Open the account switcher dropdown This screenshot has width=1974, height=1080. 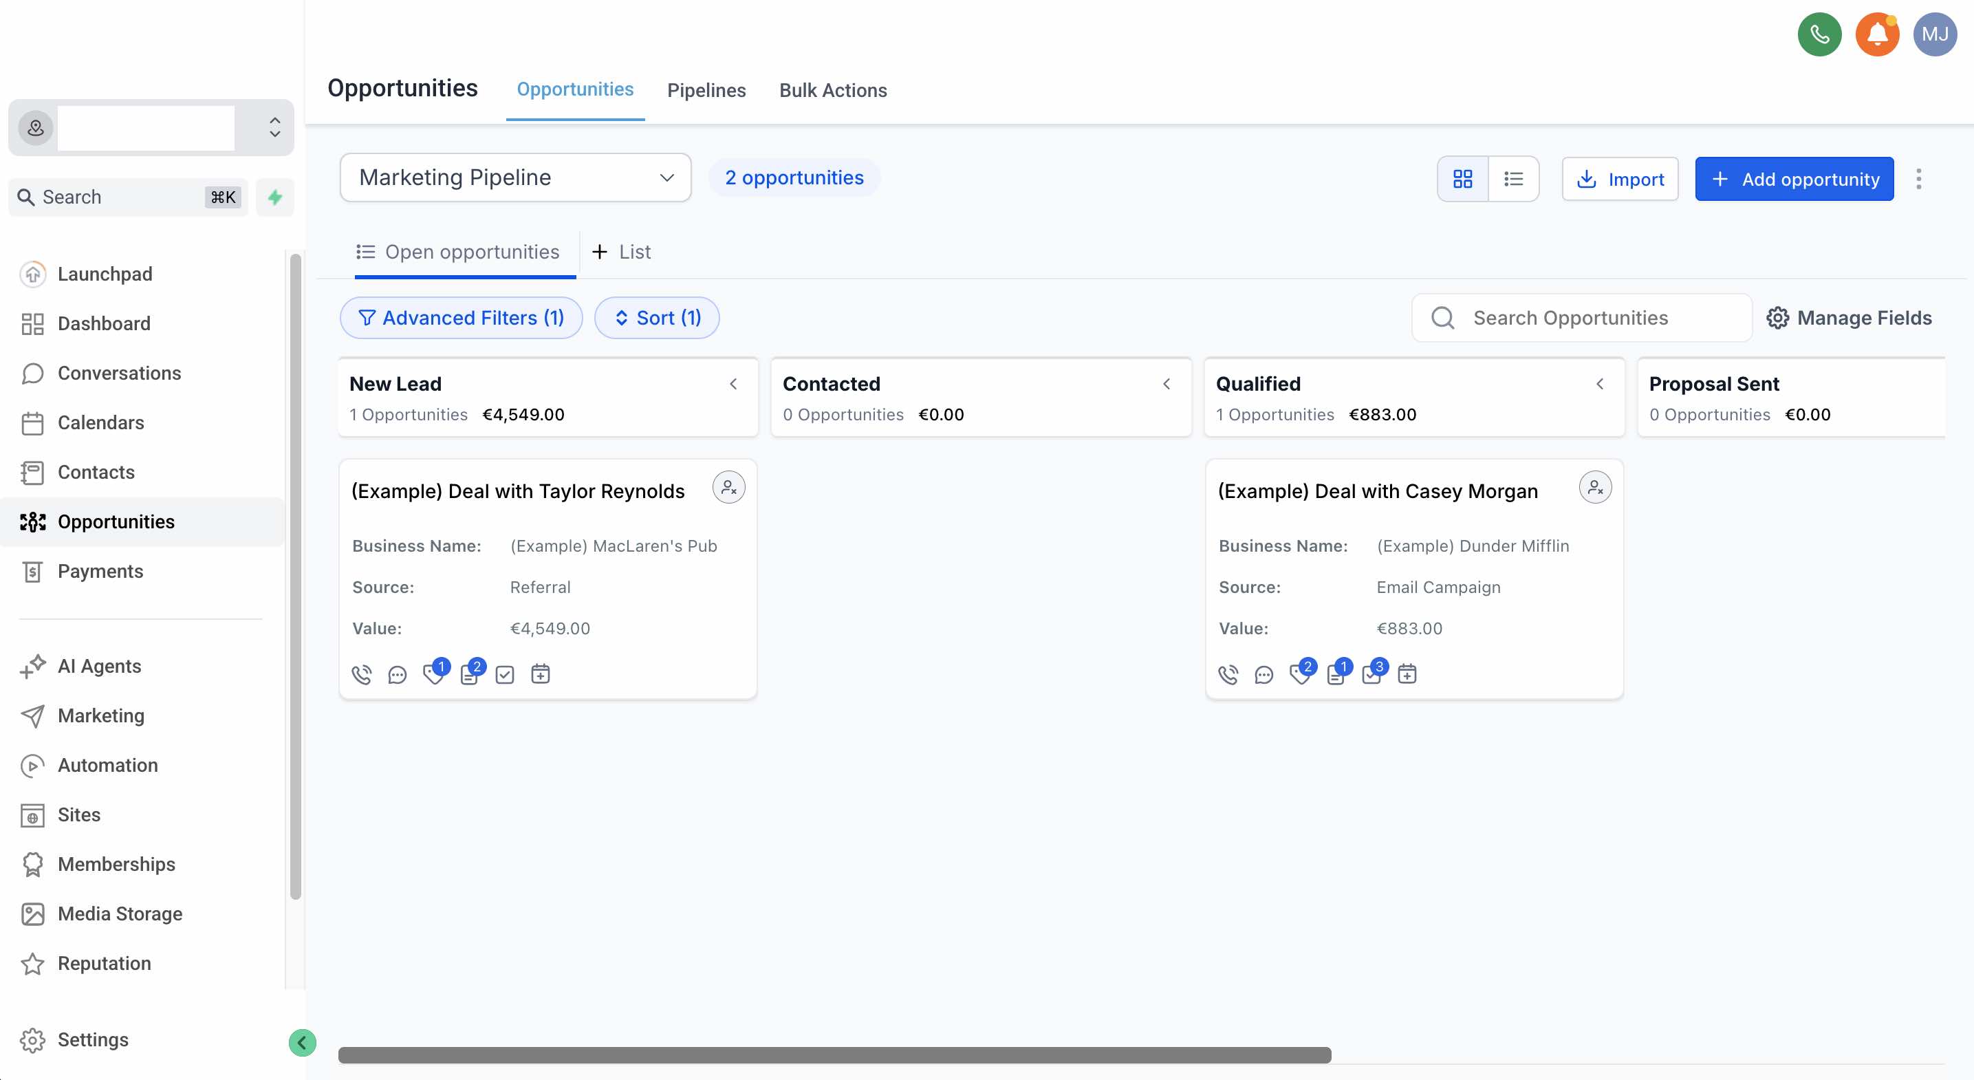[151, 128]
